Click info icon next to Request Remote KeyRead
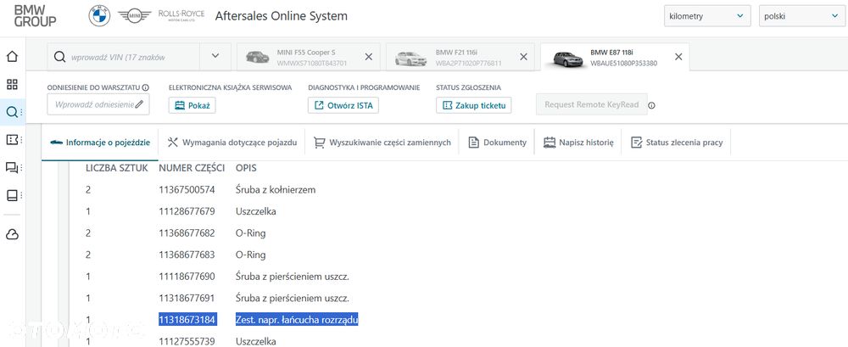The image size is (848, 347). click(x=651, y=105)
